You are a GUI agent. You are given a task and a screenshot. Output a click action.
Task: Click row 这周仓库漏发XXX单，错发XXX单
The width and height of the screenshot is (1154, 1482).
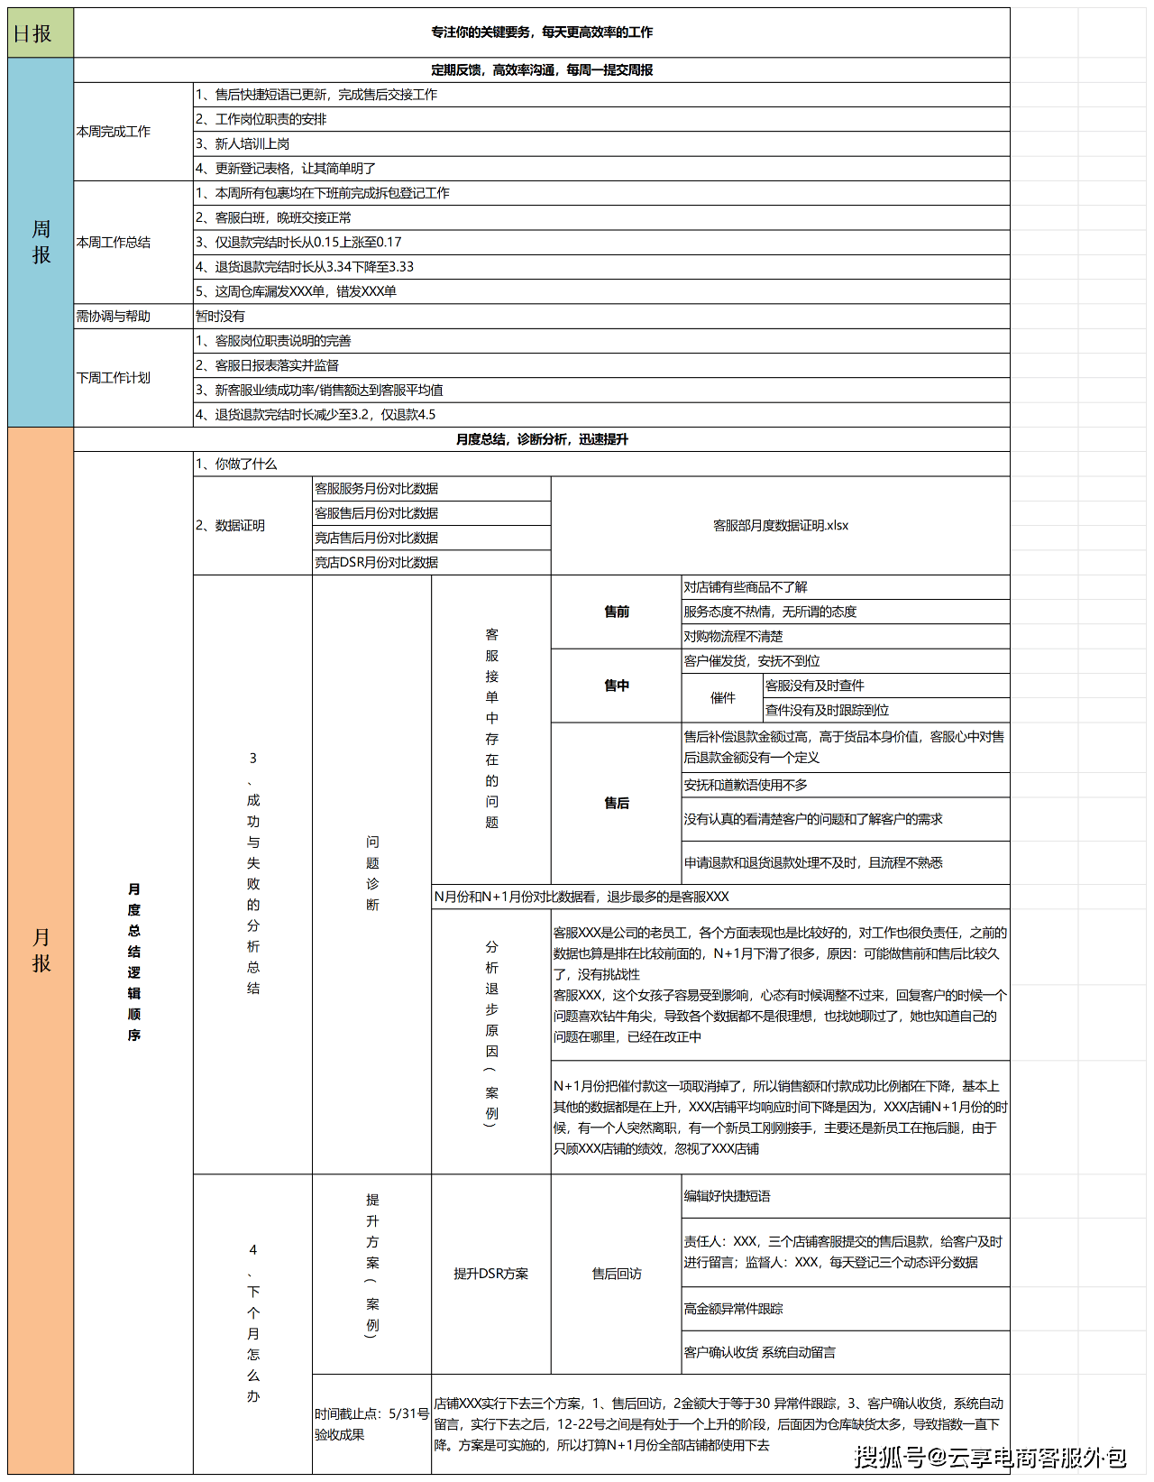click(601, 291)
